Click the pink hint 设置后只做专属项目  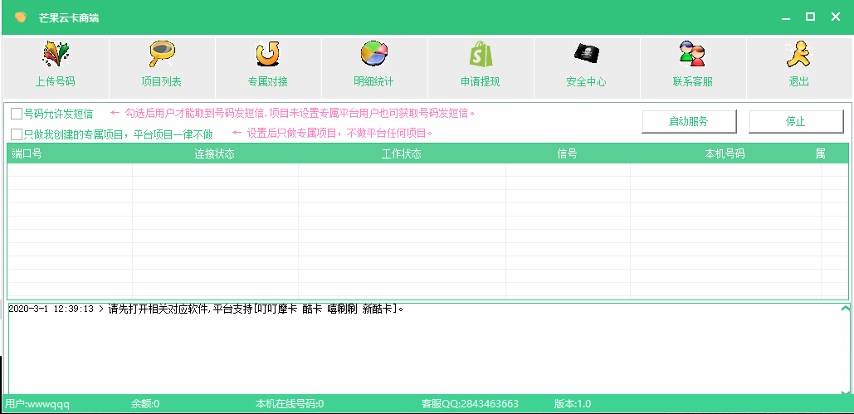point(334,133)
